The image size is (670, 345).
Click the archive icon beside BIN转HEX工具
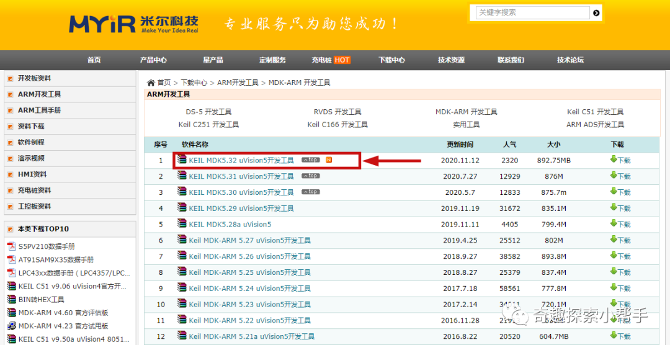point(12,299)
